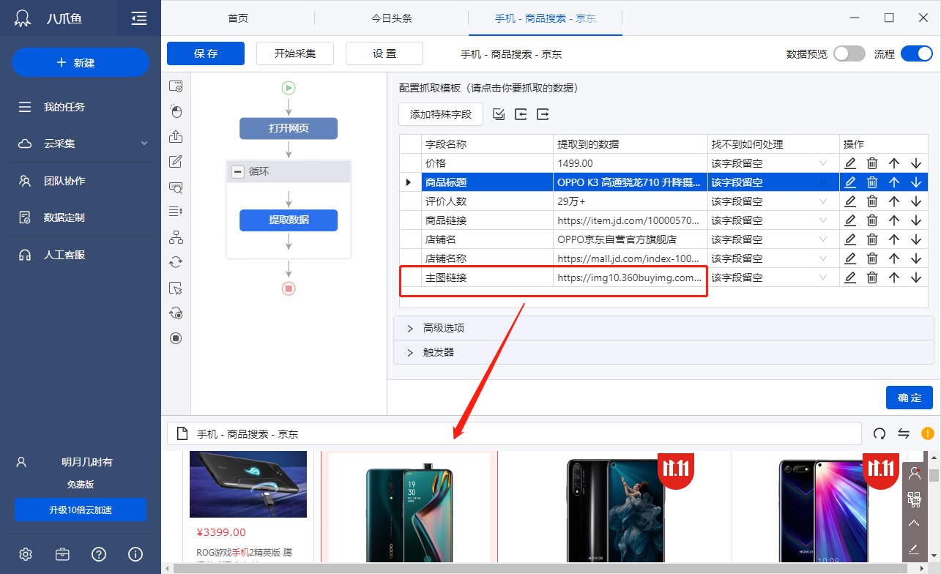Click the workflow end stop node
The width and height of the screenshot is (941, 574).
coord(289,288)
